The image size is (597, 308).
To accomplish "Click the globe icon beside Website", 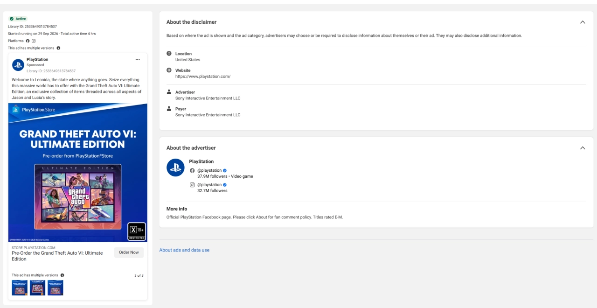I will point(169,70).
